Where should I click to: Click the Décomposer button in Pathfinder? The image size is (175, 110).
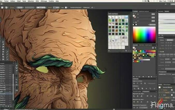152,84
